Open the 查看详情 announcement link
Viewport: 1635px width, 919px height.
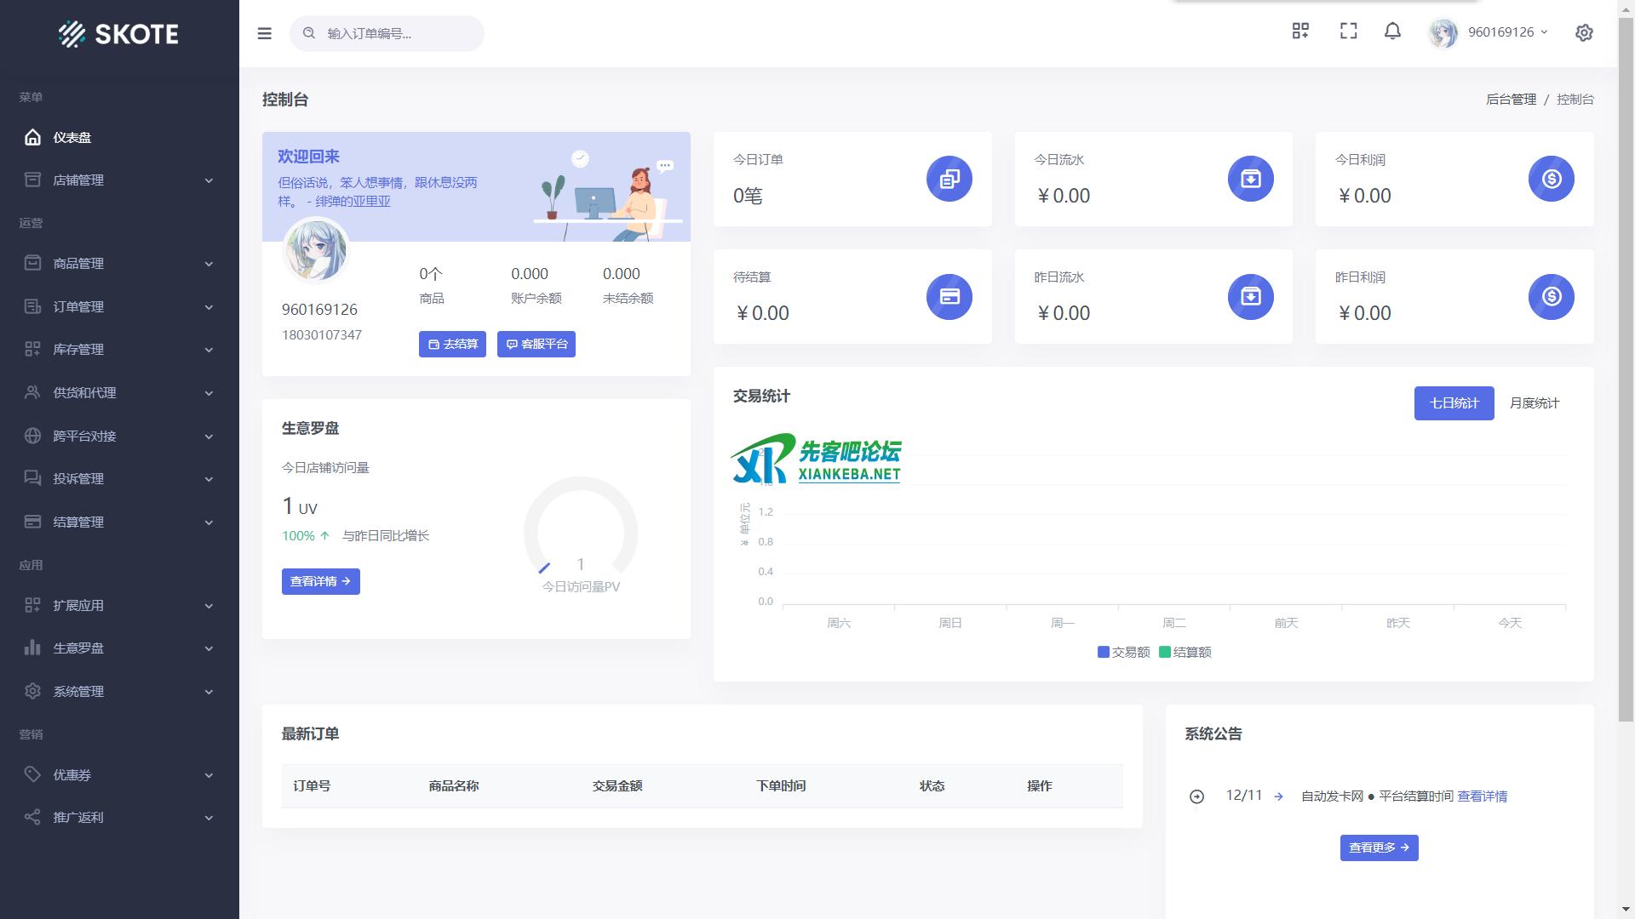tap(1482, 796)
